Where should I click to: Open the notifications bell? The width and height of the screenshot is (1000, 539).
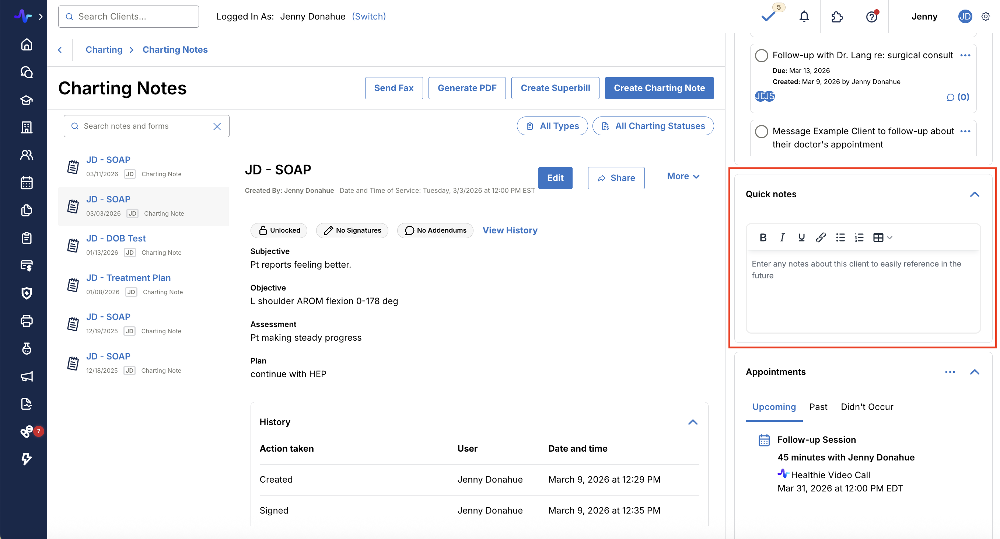coord(804,17)
